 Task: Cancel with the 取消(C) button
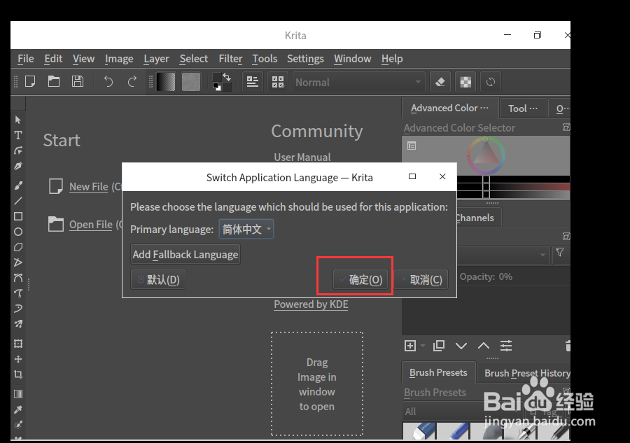pyautogui.click(x=421, y=279)
